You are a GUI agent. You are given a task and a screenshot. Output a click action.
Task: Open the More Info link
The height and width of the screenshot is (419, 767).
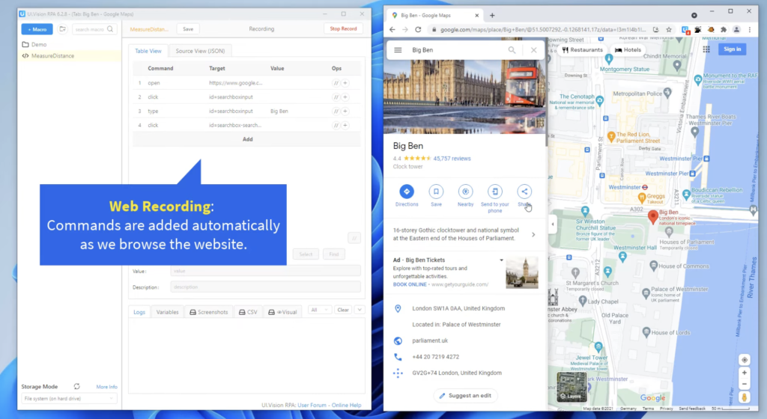coord(106,387)
